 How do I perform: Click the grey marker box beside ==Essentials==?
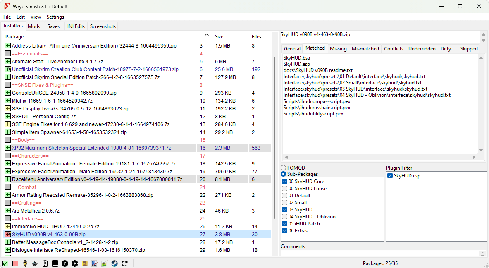click(x=8, y=54)
